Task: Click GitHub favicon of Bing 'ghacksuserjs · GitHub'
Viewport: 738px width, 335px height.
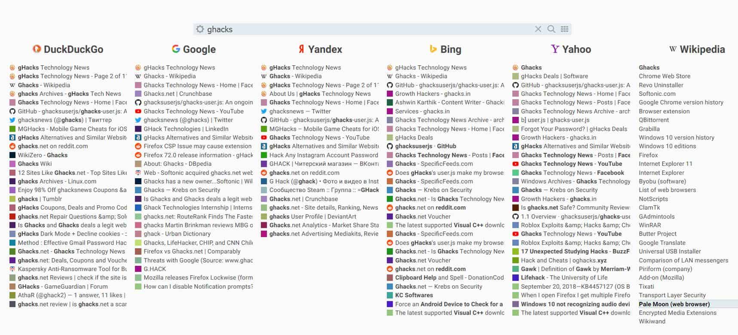Action: tap(390, 146)
